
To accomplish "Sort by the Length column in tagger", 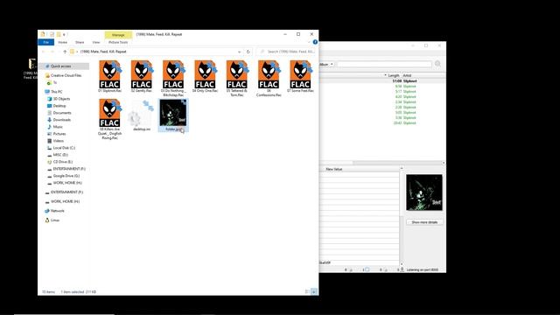I will pos(394,75).
